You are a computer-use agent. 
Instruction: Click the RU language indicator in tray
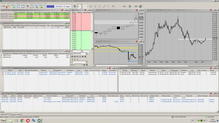192,120
